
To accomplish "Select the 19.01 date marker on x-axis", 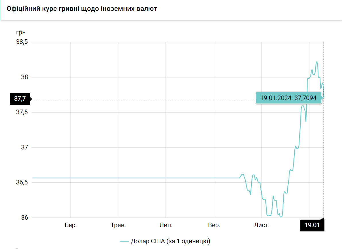I will [312, 225].
